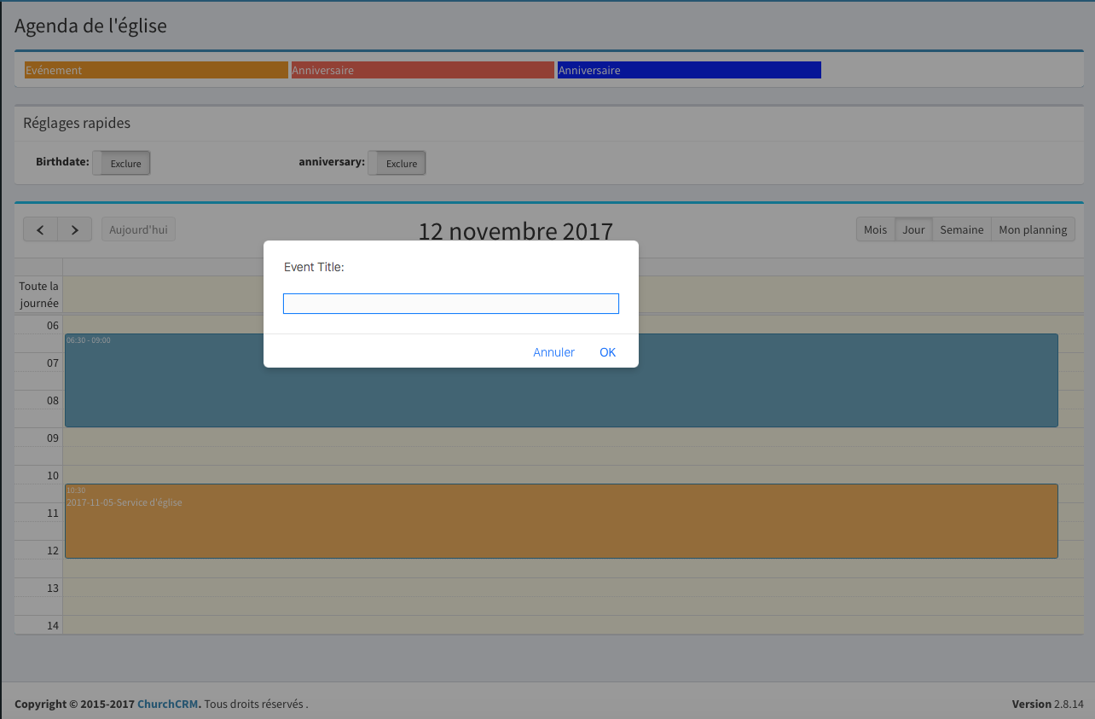1095x719 pixels.
Task: Toggle the anniversary Exclure switch
Action: point(397,163)
